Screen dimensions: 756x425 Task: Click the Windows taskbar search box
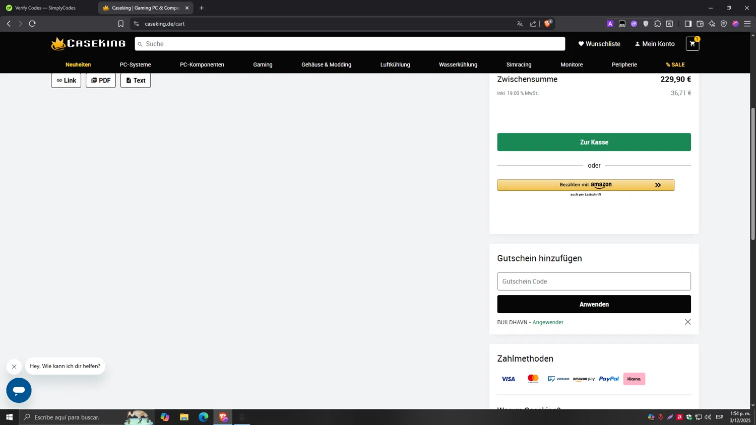coord(87,417)
